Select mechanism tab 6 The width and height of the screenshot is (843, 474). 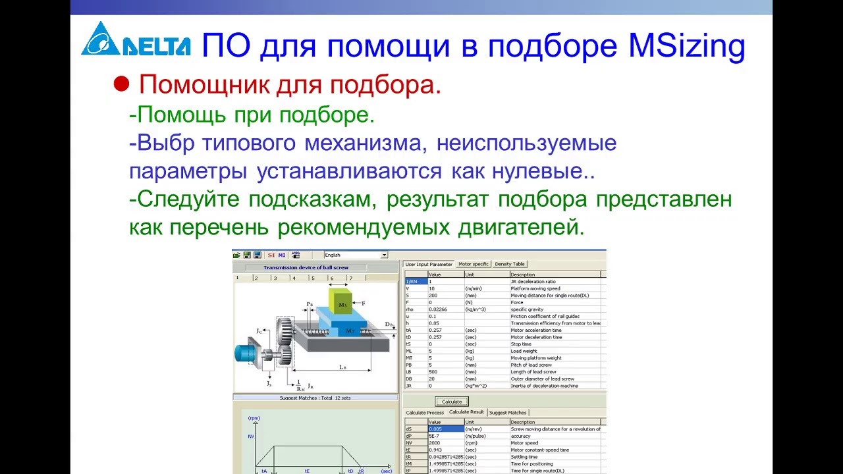click(x=338, y=278)
